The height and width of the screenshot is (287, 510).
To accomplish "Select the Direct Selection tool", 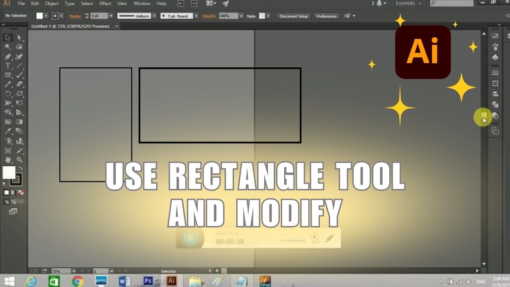I will 20,38.
